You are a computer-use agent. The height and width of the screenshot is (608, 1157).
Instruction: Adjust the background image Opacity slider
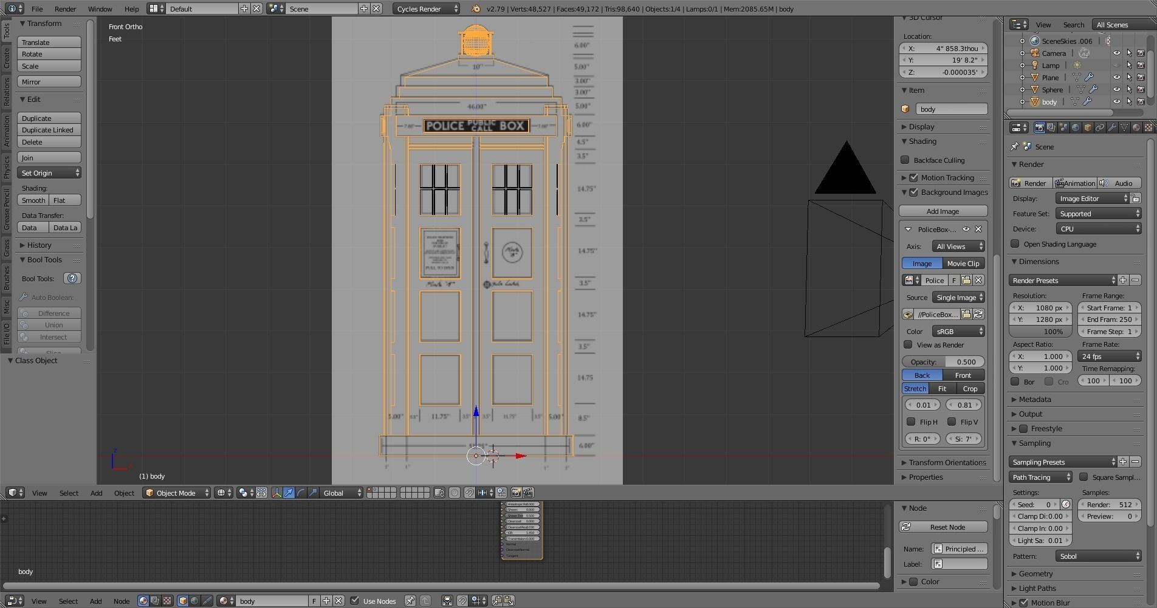click(943, 361)
